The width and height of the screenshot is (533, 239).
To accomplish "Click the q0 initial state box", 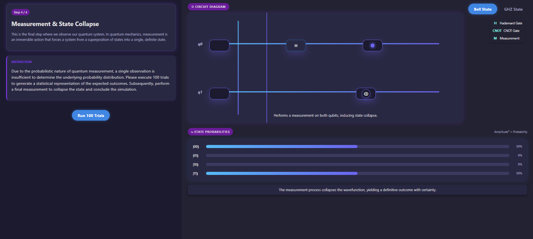I will point(219,46).
